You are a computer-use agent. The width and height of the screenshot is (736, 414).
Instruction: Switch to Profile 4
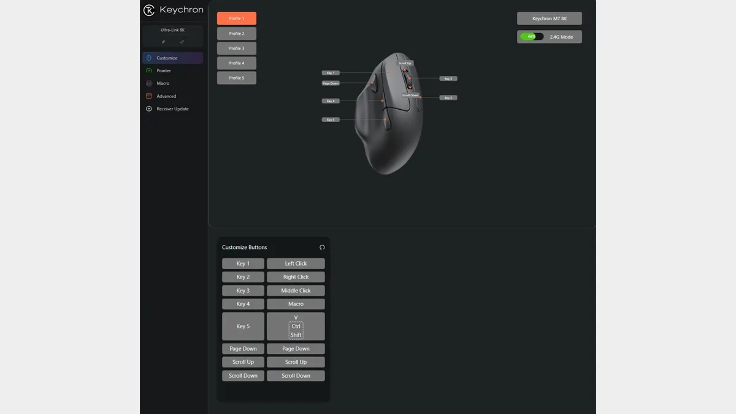pos(237,63)
